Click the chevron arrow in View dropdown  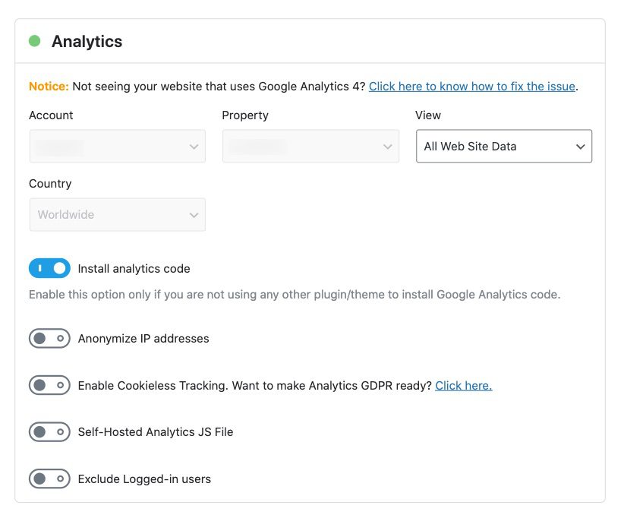click(x=581, y=147)
